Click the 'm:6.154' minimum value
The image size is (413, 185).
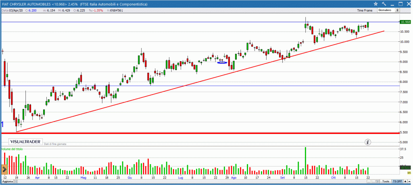tap(49, 10)
